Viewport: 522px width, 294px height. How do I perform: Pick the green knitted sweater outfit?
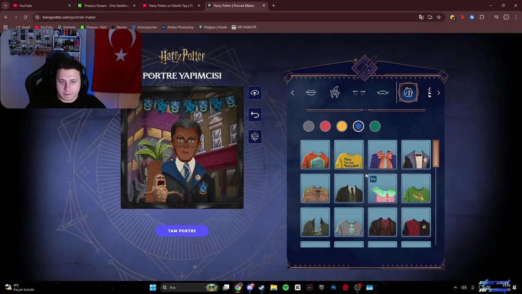click(x=416, y=189)
